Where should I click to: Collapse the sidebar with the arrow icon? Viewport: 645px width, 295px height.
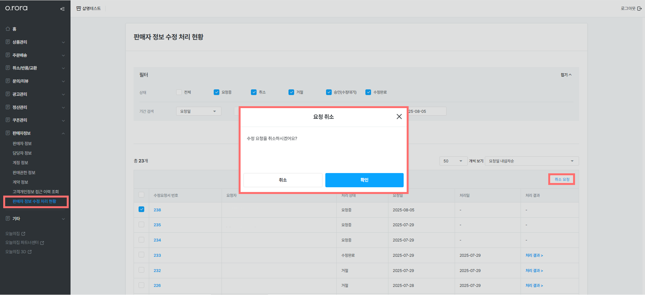tap(62, 9)
